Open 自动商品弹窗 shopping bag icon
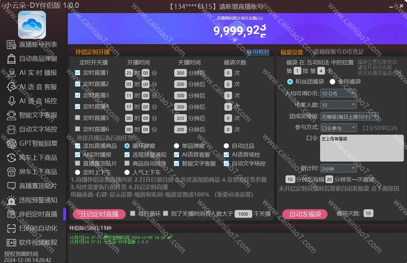This screenshot has height=263, width=407. pos(11,59)
